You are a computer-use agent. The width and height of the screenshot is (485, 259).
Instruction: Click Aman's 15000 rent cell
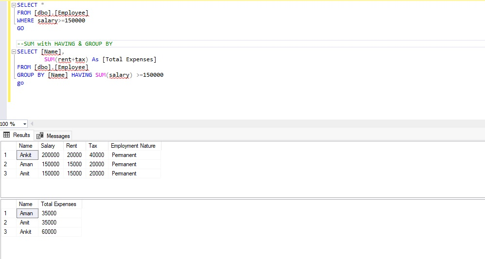click(74, 164)
